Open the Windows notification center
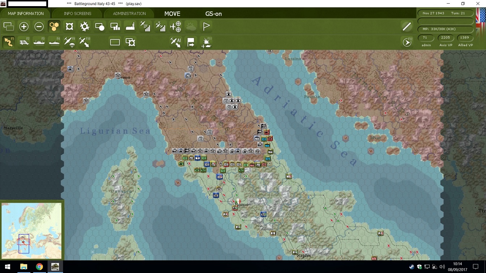The height and width of the screenshot is (273, 486). [476, 267]
